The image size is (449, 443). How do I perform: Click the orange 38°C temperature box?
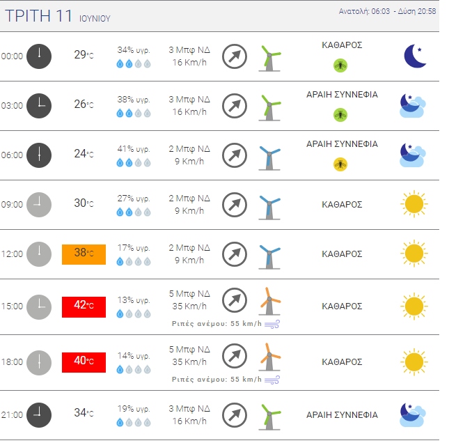coord(84,254)
